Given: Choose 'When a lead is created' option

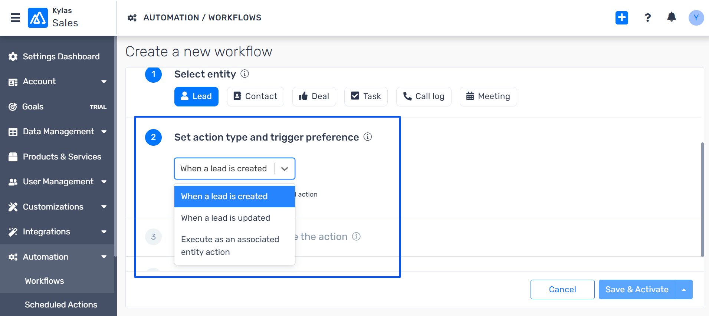Looking at the screenshot, I should pos(234,197).
